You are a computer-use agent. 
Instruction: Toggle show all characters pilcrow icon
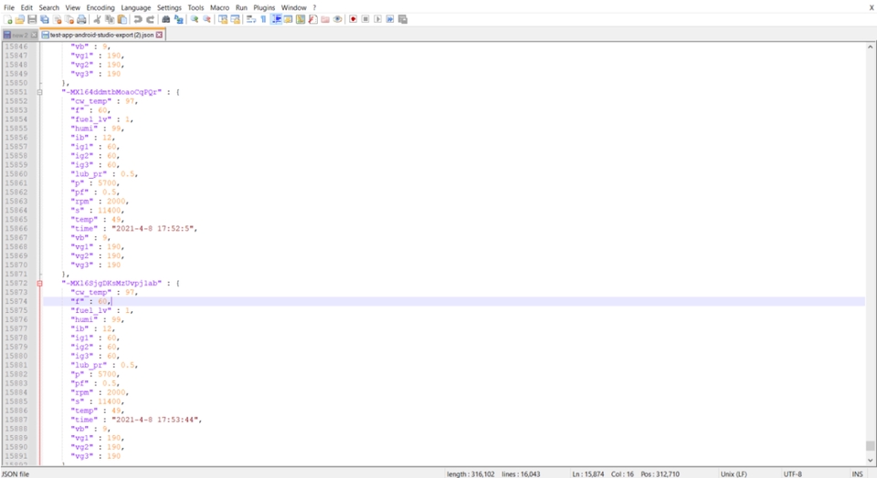point(263,19)
